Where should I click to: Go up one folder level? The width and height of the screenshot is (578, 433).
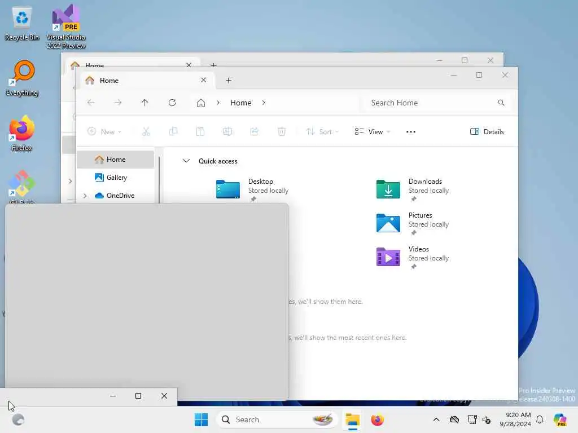(145, 103)
